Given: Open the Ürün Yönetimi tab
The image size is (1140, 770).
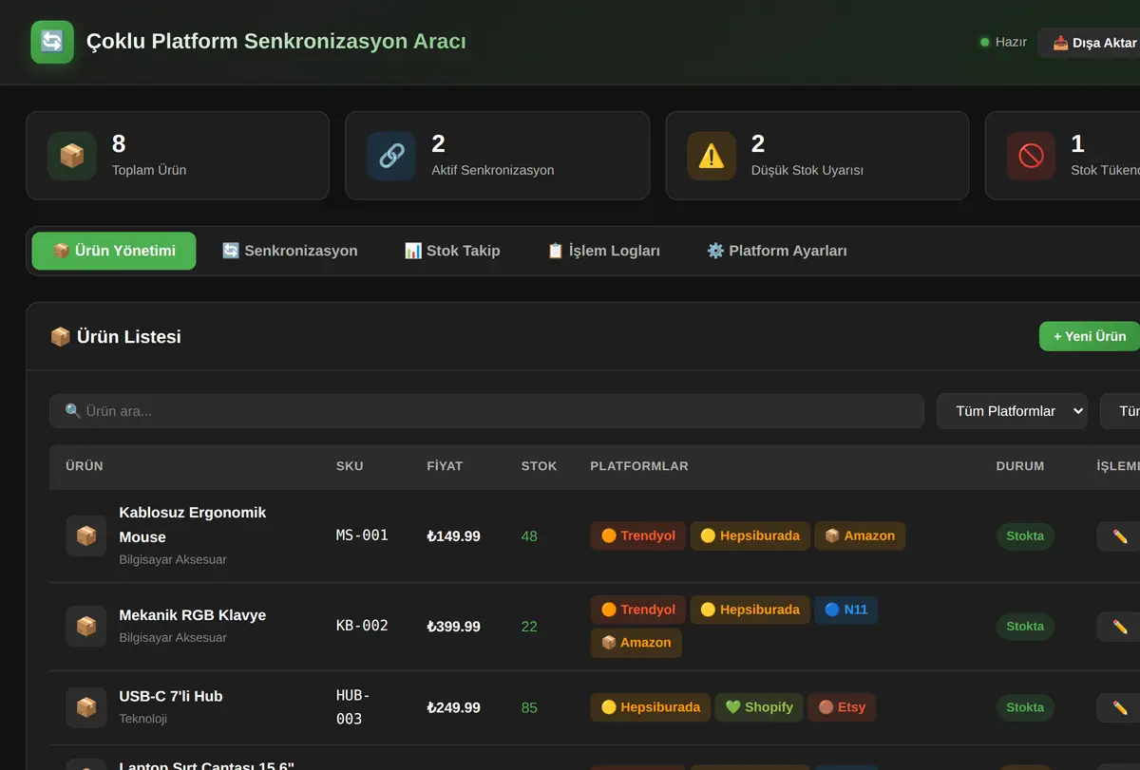Looking at the screenshot, I should coord(114,251).
